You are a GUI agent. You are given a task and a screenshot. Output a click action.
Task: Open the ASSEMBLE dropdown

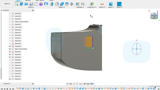click(80, 7)
